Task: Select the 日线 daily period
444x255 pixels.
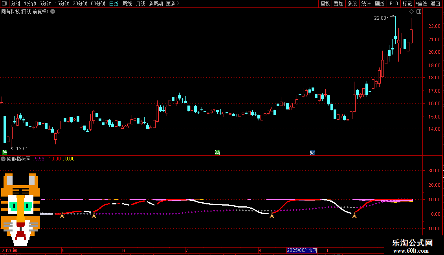Action: click(114, 4)
